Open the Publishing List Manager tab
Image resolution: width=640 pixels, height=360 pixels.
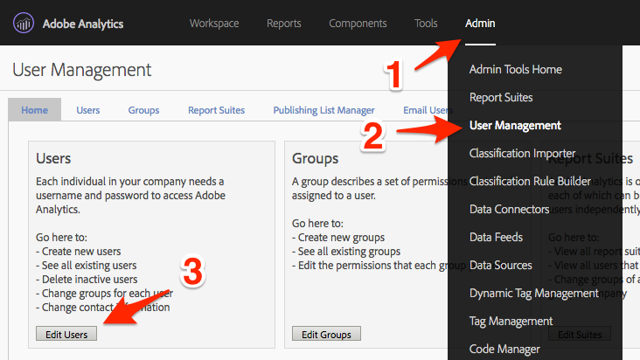(x=323, y=110)
